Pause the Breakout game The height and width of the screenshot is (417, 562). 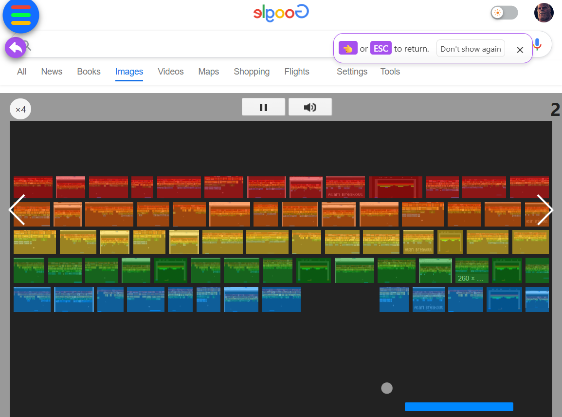263,107
